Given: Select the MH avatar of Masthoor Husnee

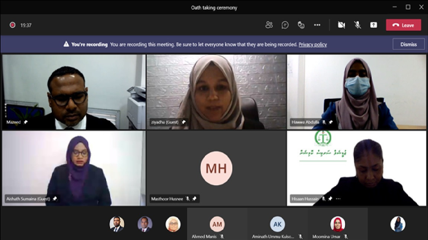Looking at the screenshot, I should pos(217,169).
